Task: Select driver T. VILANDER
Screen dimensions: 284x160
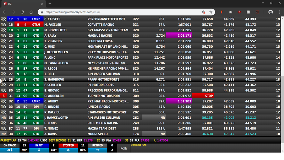Action: click(x=53, y=41)
